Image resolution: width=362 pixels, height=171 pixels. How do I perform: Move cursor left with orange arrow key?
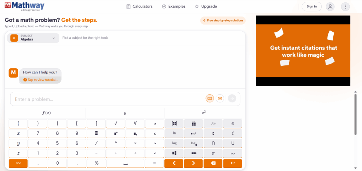(x=174, y=163)
